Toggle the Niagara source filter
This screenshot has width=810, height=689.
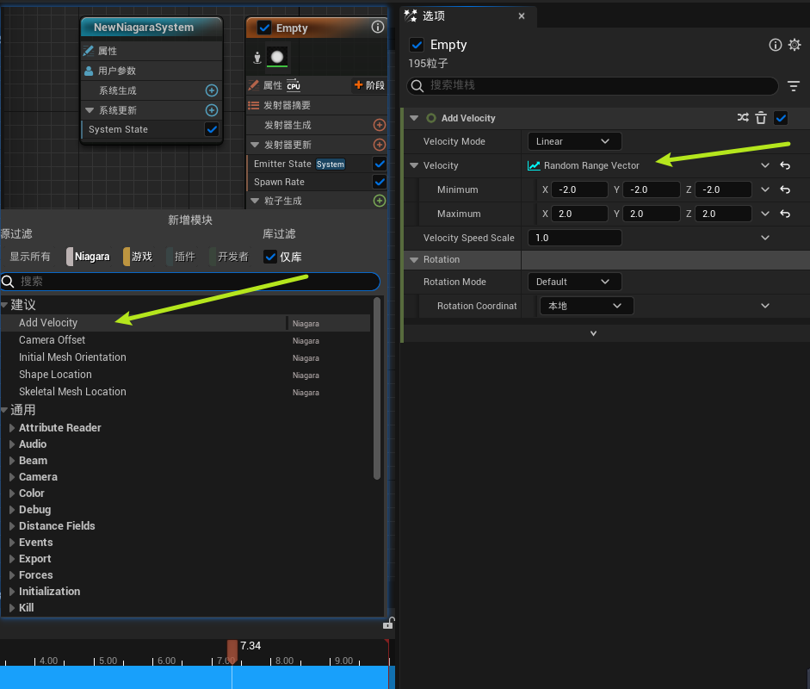[89, 257]
